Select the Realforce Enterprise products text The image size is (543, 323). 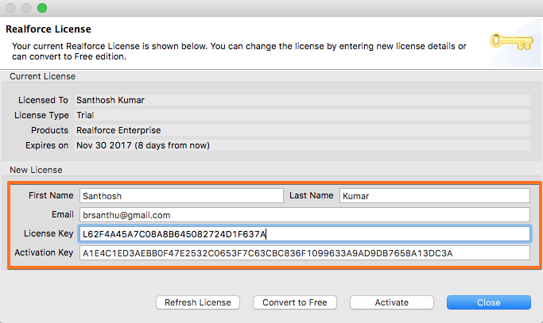(118, 130)
